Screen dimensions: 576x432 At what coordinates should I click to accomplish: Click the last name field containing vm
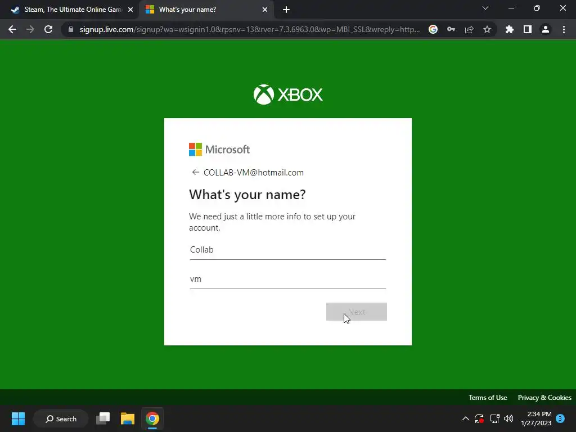[287, 279]
